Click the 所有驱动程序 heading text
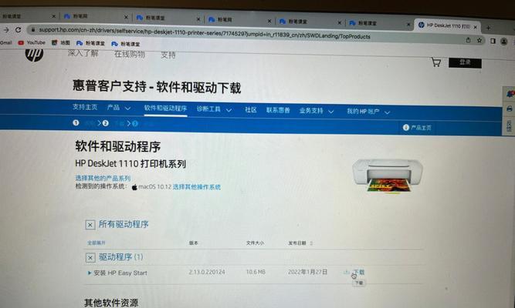Viewport: 515px width, 308px height. (124, 224)
